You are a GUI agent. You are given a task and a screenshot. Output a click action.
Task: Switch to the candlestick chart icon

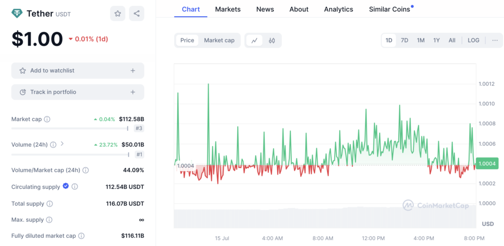(272, 40)
